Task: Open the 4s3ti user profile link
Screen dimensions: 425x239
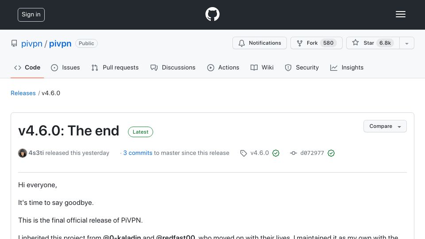Action: tap(36, 153)
